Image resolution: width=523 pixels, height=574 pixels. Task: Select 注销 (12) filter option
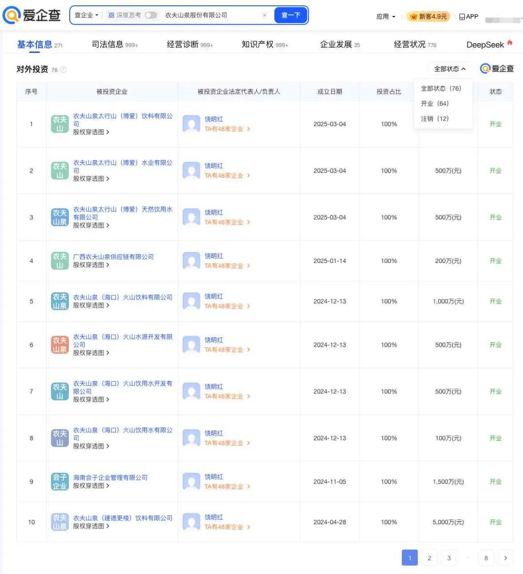click(x=434, y=119)
